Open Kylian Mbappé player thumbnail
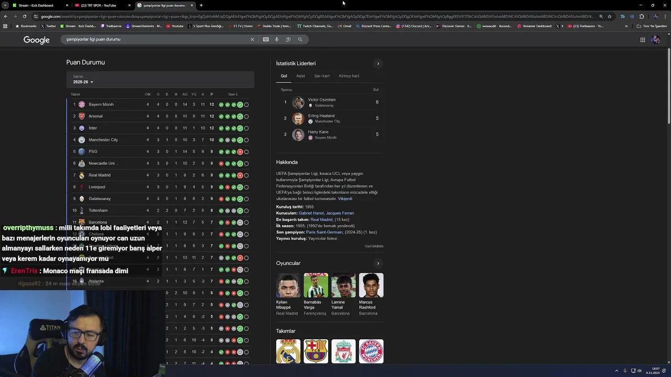The image size is (671, 377). [288, 285]
